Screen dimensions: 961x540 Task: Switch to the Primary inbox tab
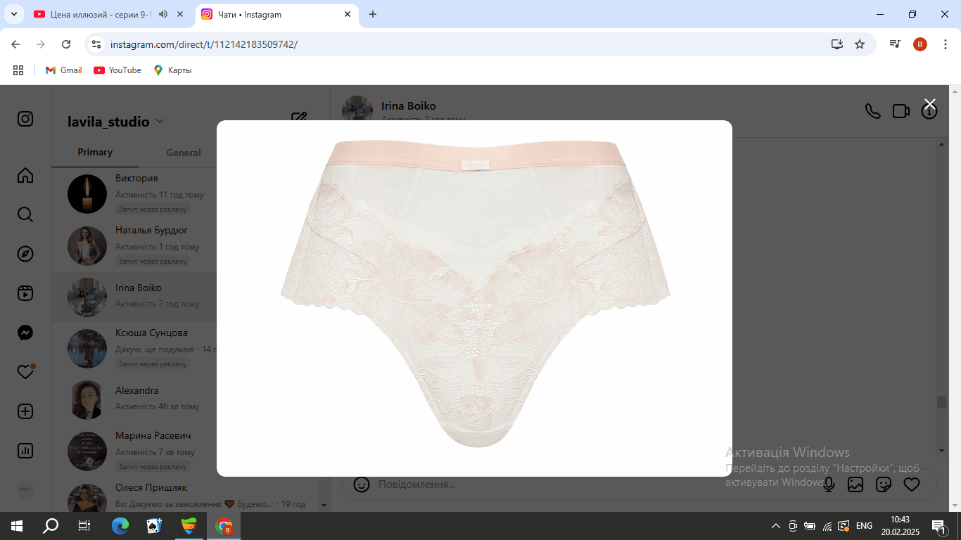point(95,152)
